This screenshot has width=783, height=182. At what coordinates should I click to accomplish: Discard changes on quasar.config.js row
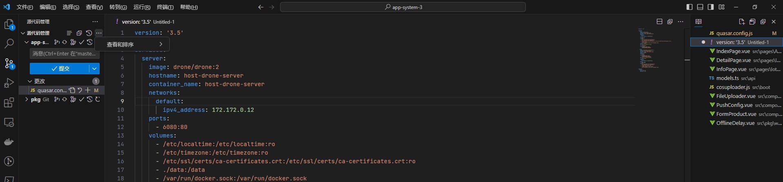[x=80, y=90]
